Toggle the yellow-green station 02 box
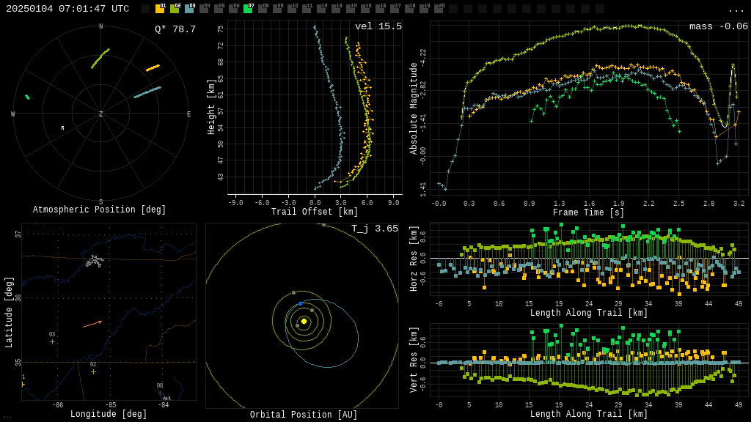 coord(175,9)
